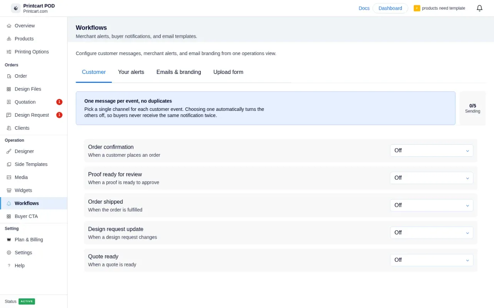Open Products in the sidebar
The image size is (494, 308).
(34, 39)
